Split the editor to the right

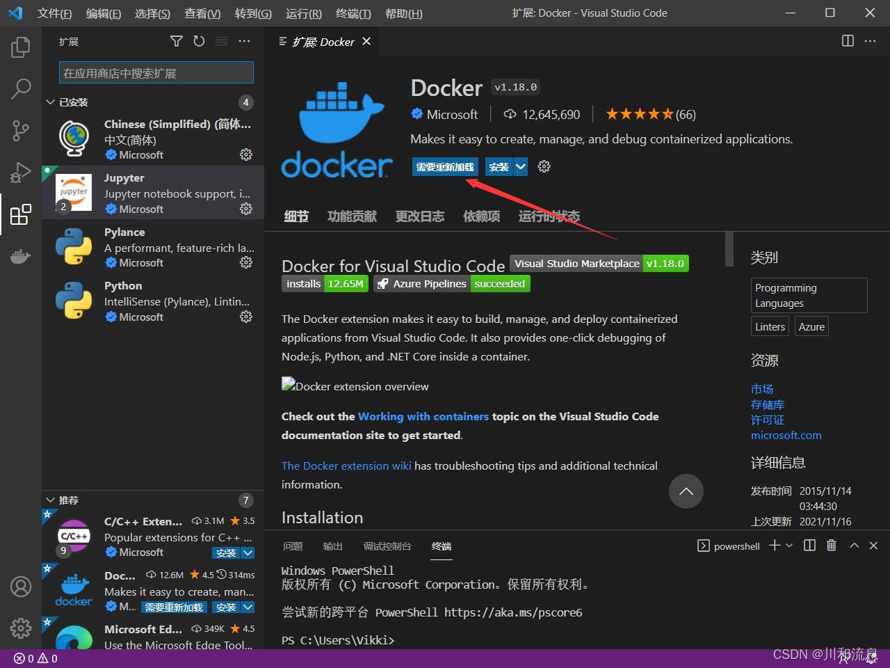point(848,41)
